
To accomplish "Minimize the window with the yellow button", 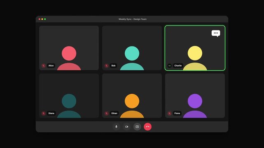I will (x=42, y=19).
